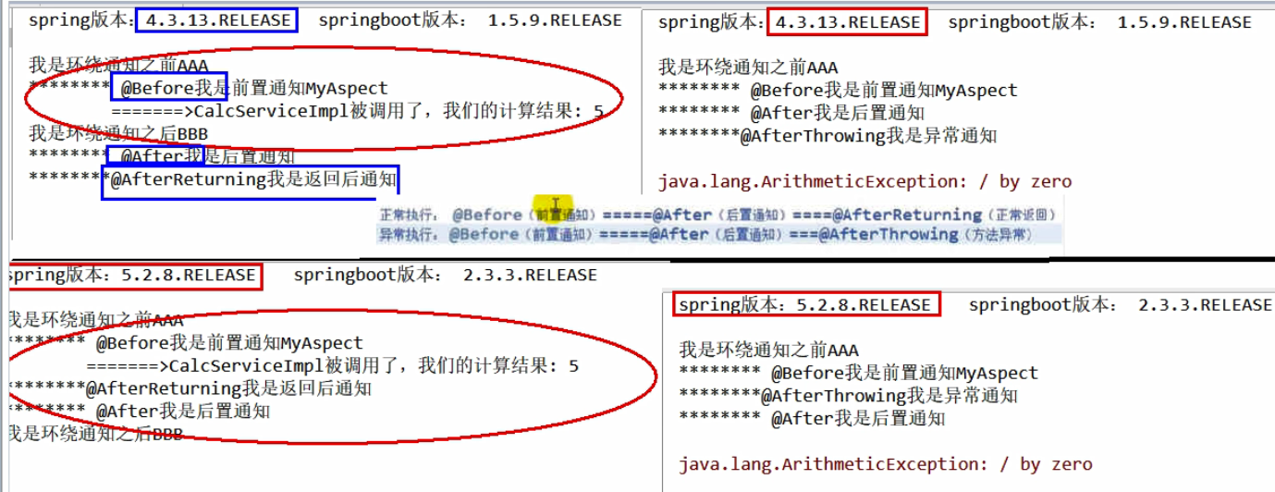Click CalcServiceImpl result line in Spring 4.3.13 output
The image size is (1275, 492).
pos(359,112)
